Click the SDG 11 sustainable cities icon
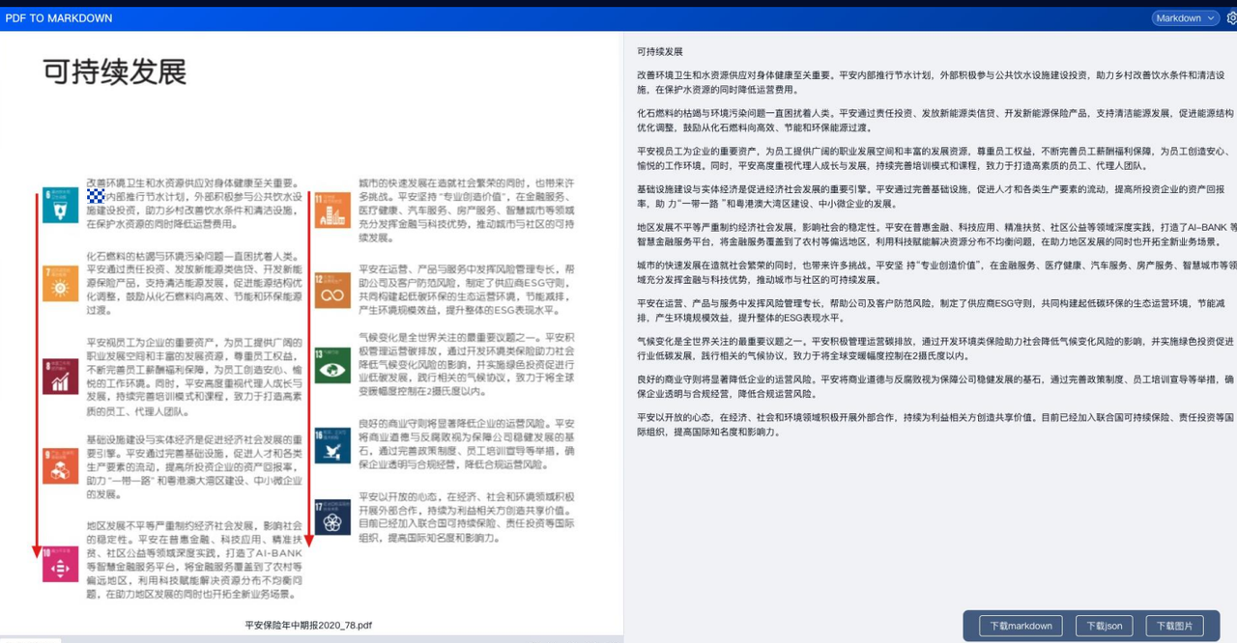Viewport: 1237px width, 643px height. [x=332, y=210]
